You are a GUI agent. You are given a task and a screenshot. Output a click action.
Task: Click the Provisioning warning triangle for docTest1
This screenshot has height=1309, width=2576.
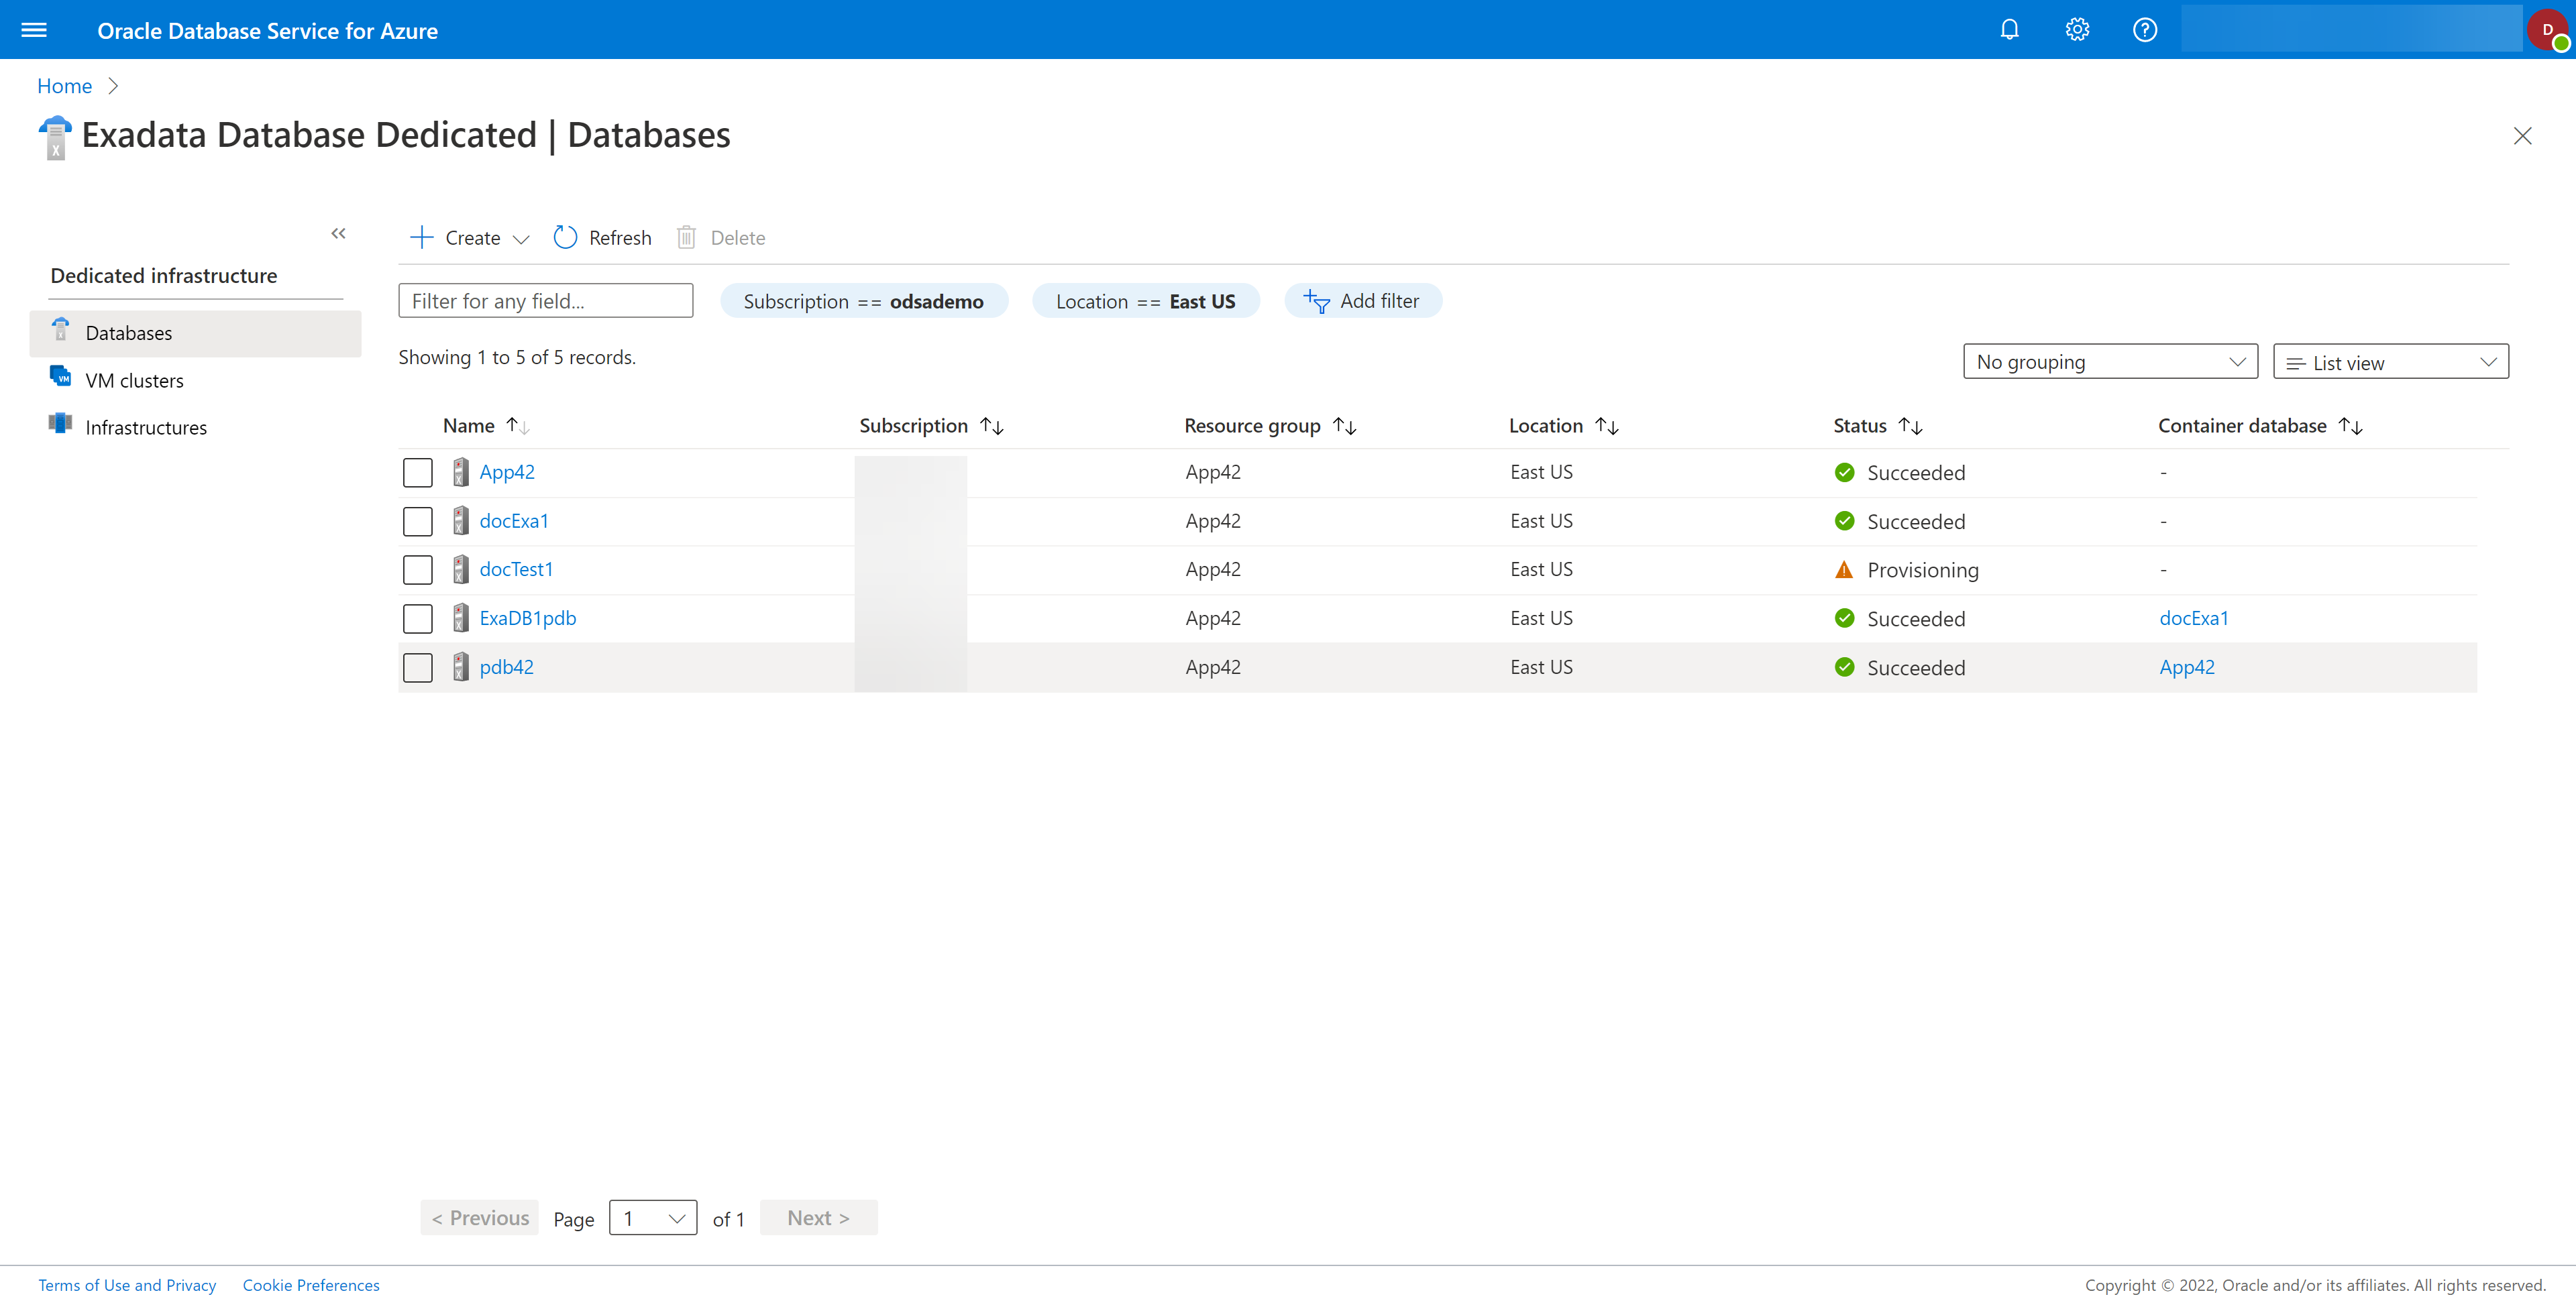[x=1844, y=570]
